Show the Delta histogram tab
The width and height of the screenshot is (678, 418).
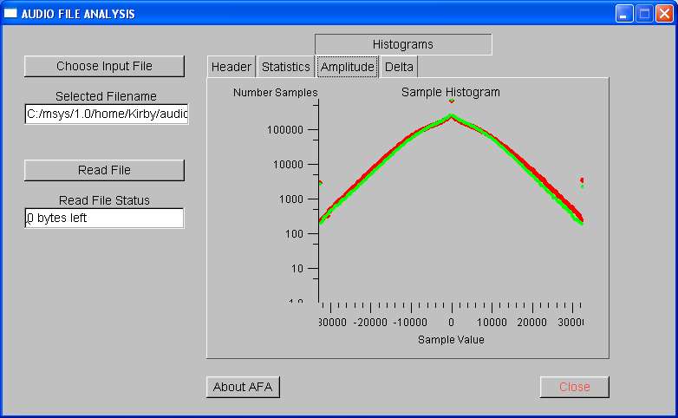point(399,67)
